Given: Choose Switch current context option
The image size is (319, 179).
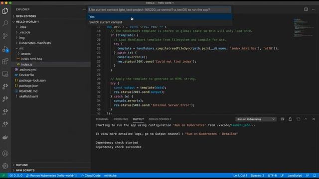Looking at the screenshot, I should [x=160, y=22].
